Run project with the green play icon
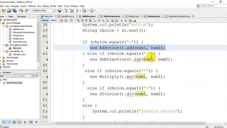The height and width of the screenshot is (128, 227). click(x=78, y=11)
